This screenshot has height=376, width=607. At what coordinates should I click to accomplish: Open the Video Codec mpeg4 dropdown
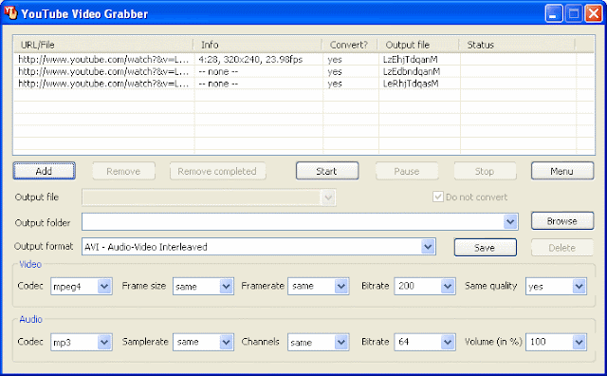tap(104, 287)
